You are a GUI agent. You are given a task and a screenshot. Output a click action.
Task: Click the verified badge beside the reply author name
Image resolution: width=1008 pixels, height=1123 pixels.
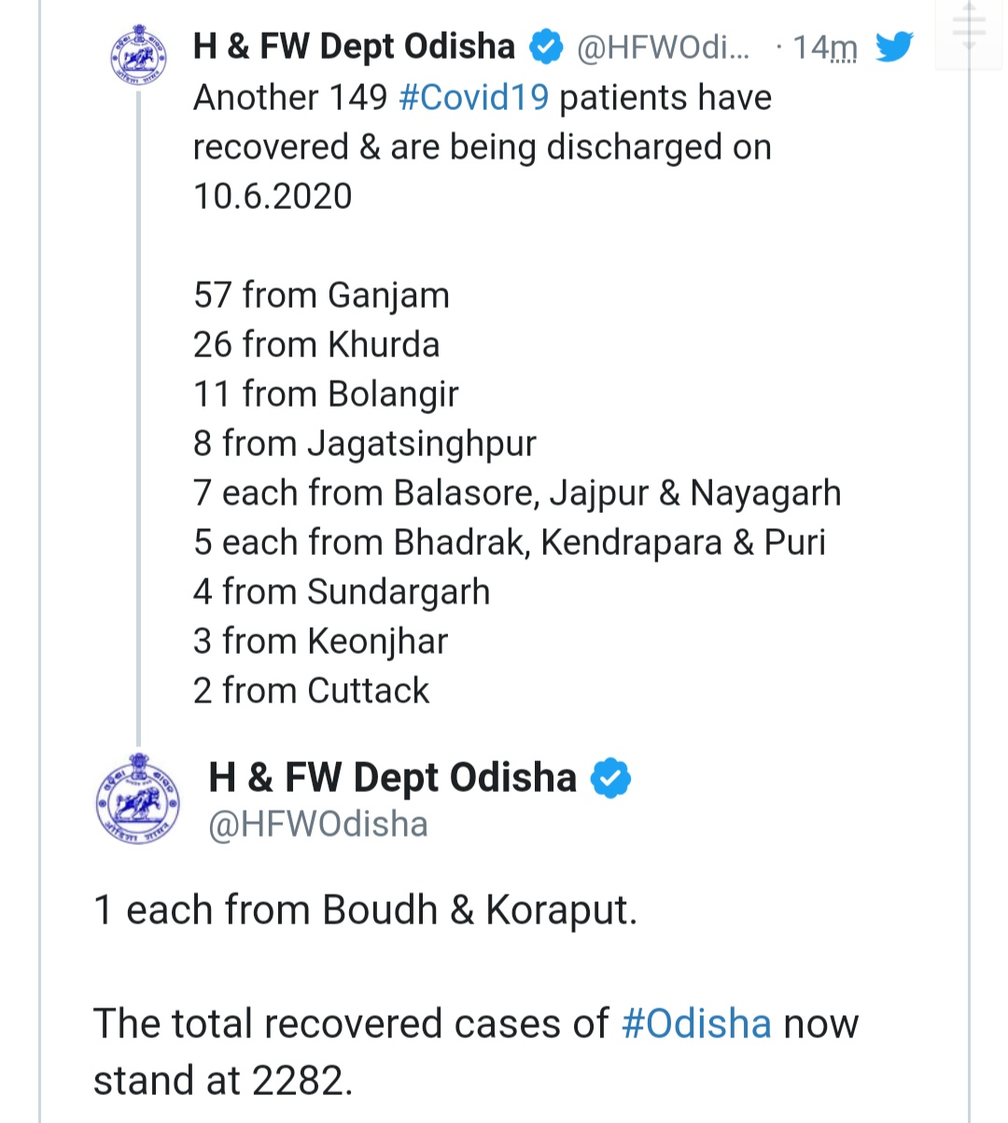coord(610,779)
